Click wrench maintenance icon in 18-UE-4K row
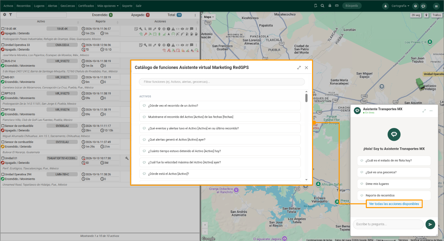444x241 pixels. 141,29
